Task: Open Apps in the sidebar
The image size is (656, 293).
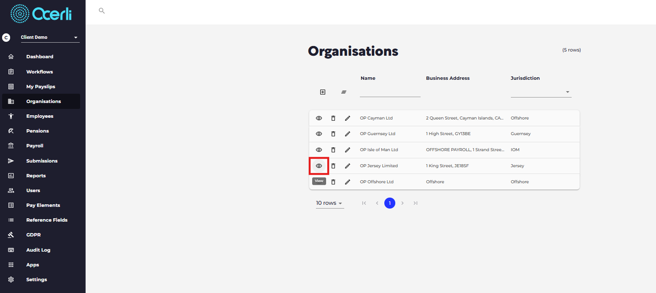Action: coord(40,265)
